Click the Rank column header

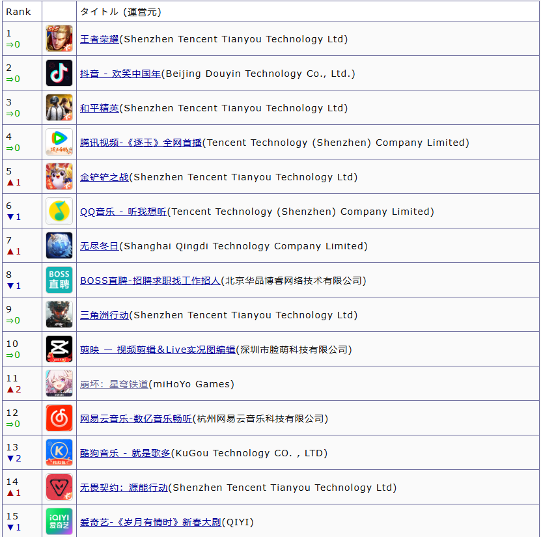click(x=22, y=11)
